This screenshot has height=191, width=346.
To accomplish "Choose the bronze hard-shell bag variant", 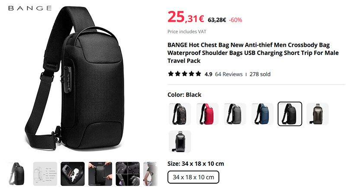I will [x=317, y=114].
